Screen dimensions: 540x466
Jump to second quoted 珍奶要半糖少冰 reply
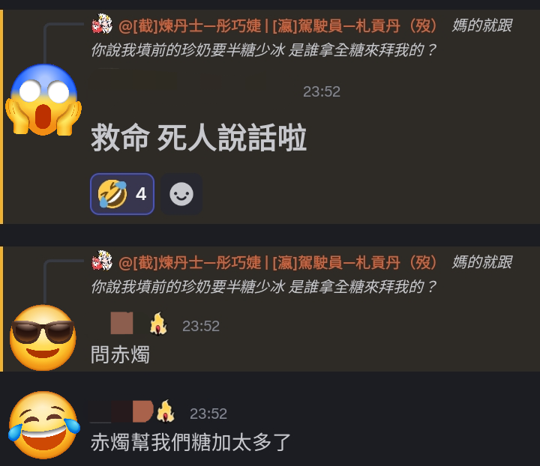point(264,286)
